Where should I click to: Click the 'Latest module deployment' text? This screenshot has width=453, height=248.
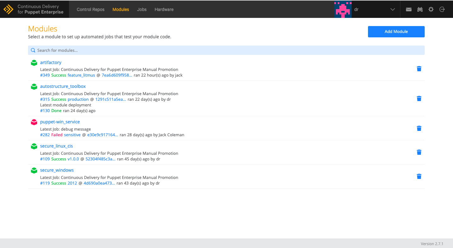click(66, 105)
